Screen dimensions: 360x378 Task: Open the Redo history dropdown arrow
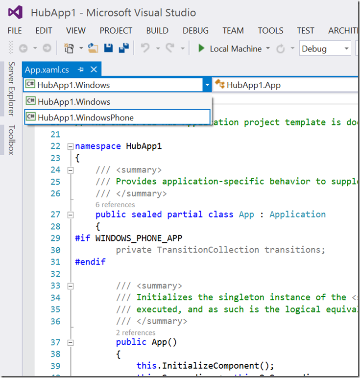[x=183, y=48]
